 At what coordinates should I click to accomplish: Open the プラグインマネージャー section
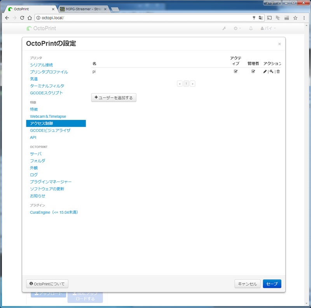coord(51,182)
